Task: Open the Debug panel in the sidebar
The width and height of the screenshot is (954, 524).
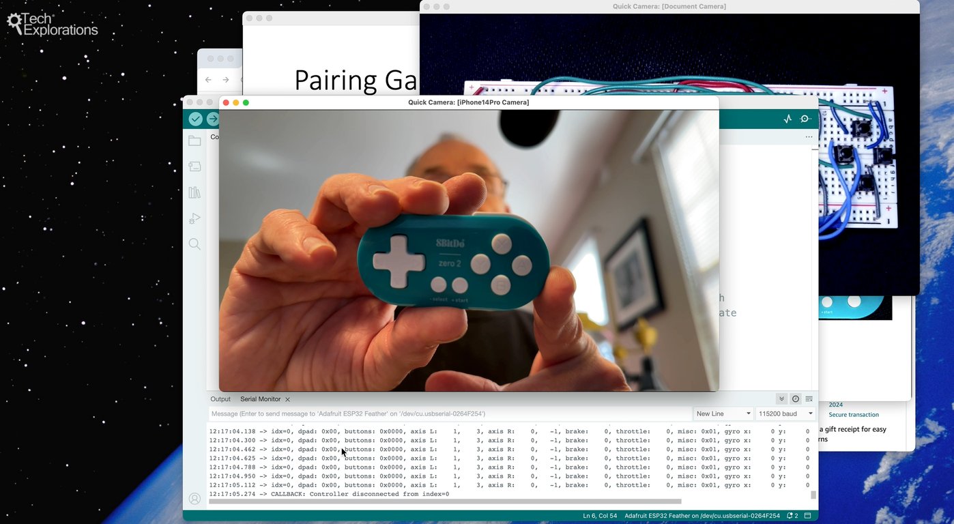Action: pyautogui.click(x=194, y=218)
